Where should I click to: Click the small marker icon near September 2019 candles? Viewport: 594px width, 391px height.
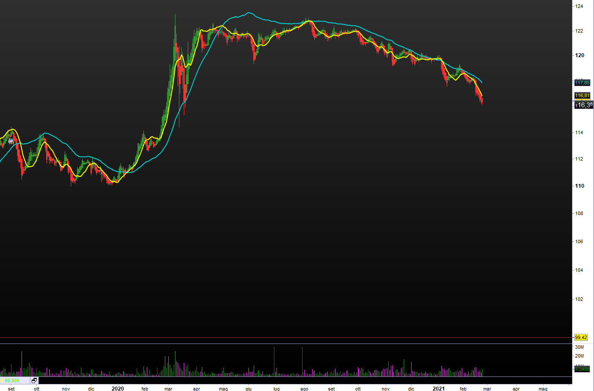click(11, 141)
